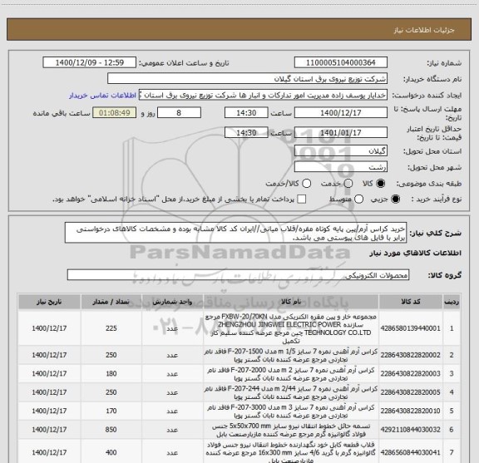Click the announcement date and time field
479x463 pixels.
point(90,62)
